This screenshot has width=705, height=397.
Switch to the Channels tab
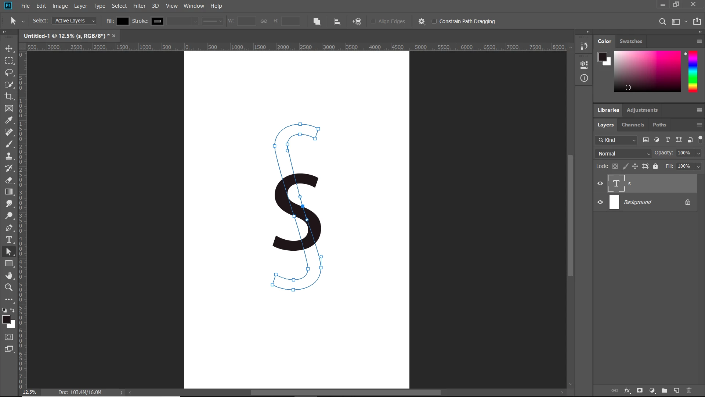(632, 125)
